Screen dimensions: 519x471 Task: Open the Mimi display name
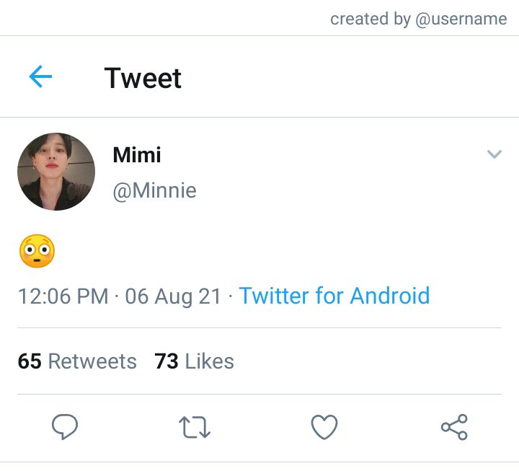click(137, 154)
